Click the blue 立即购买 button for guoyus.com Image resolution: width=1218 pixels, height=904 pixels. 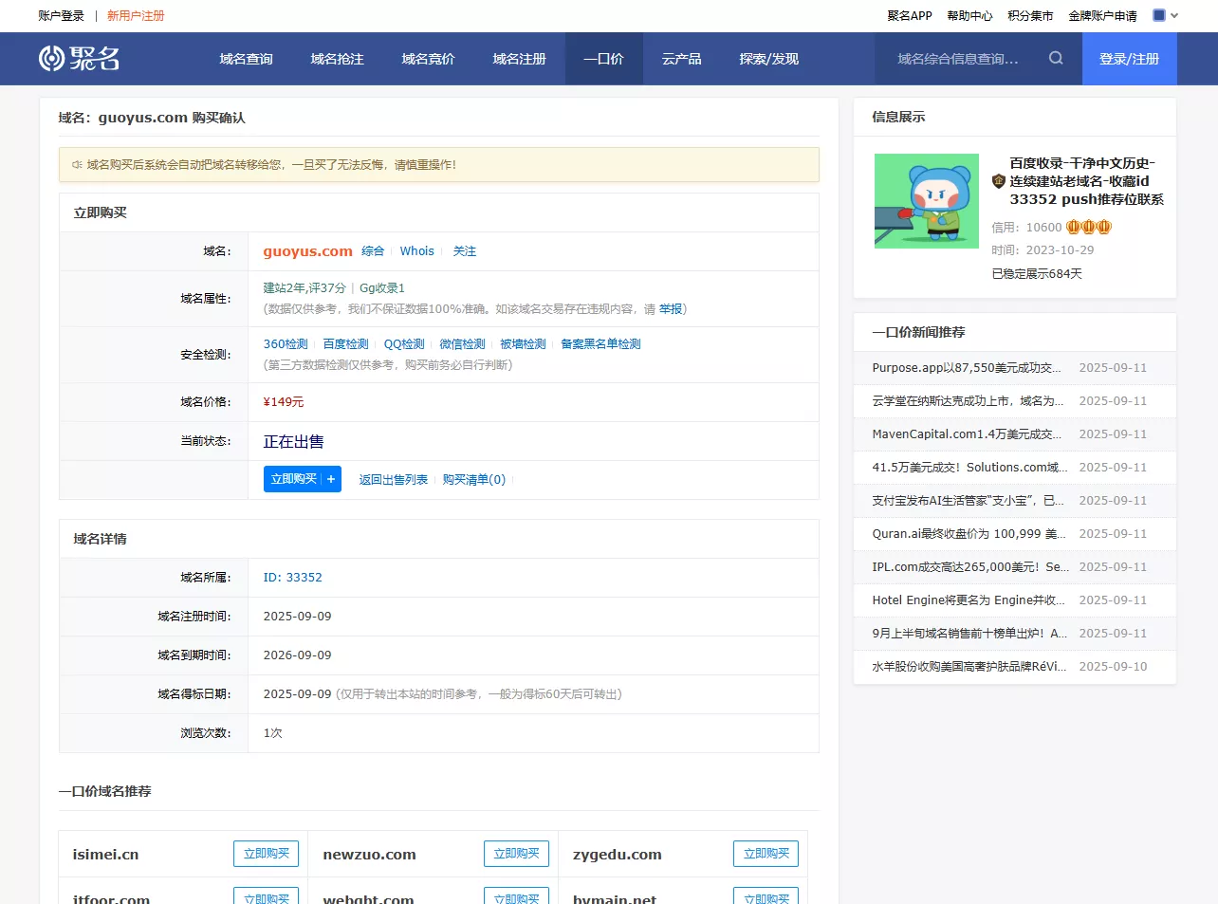[293, 480]
